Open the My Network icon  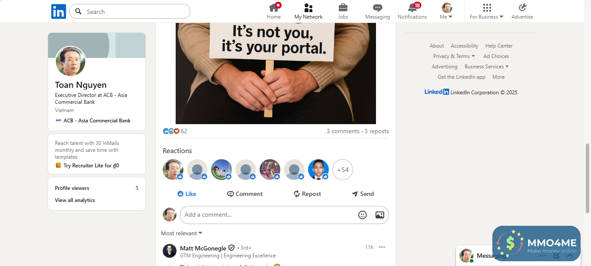pyautogui.click(x=308, y=8)
